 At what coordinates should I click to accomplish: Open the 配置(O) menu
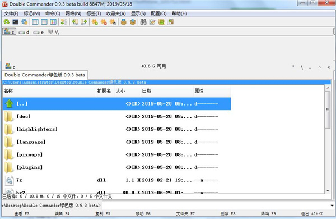(158, 13)
